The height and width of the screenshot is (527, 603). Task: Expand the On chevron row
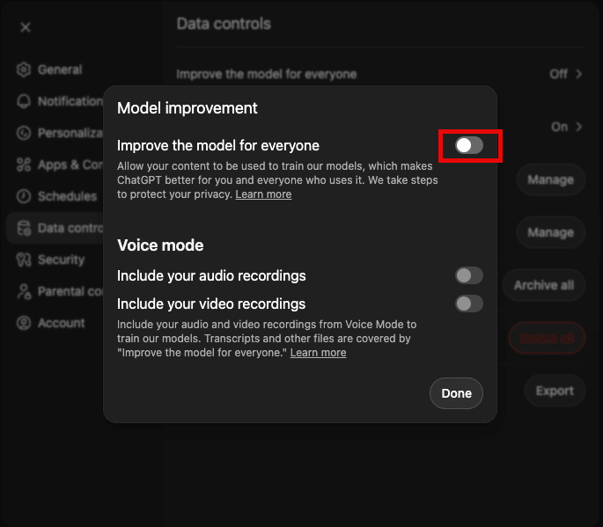click(578, 127)
